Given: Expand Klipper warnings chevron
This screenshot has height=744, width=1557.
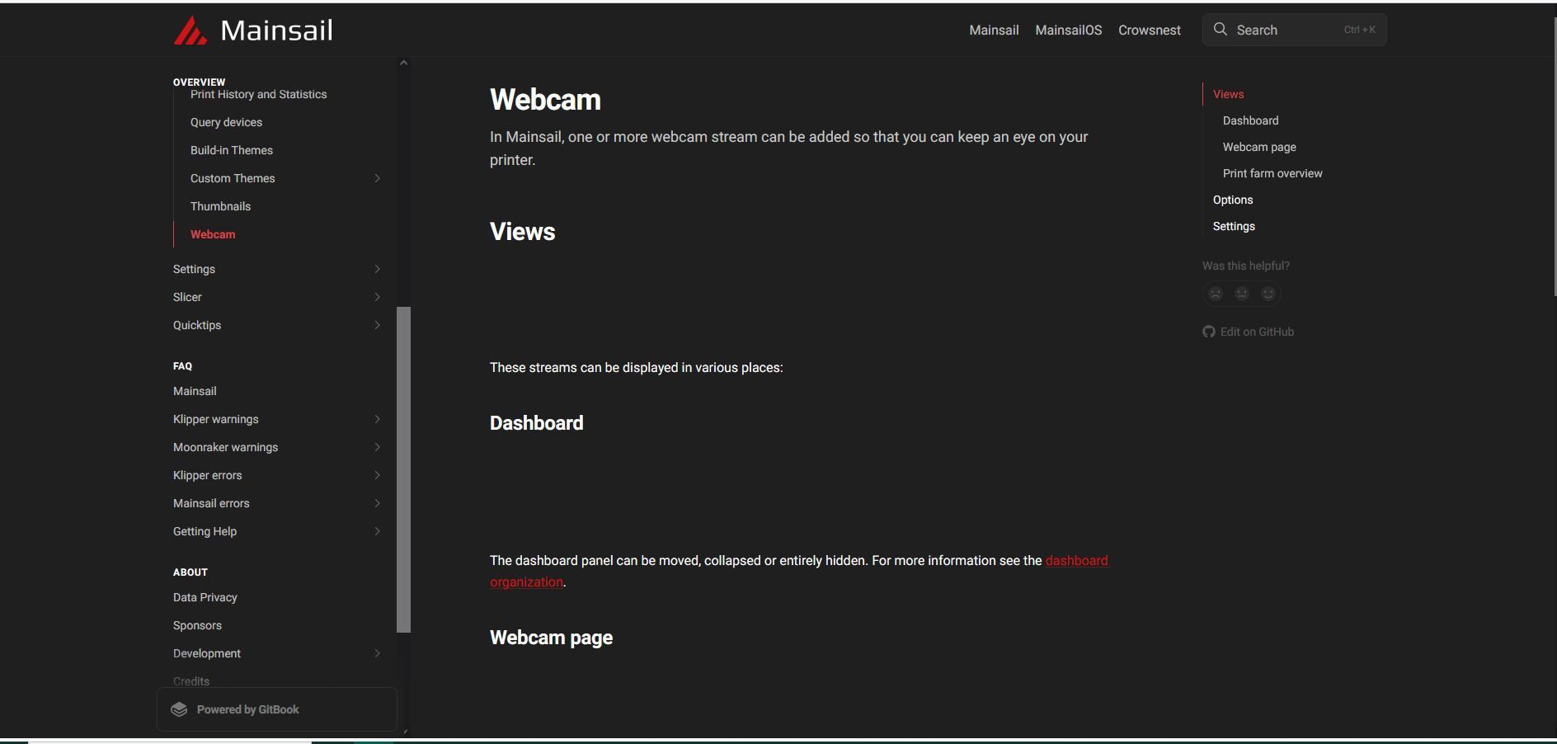Looking at the screenshot, I should pos(377,419).
